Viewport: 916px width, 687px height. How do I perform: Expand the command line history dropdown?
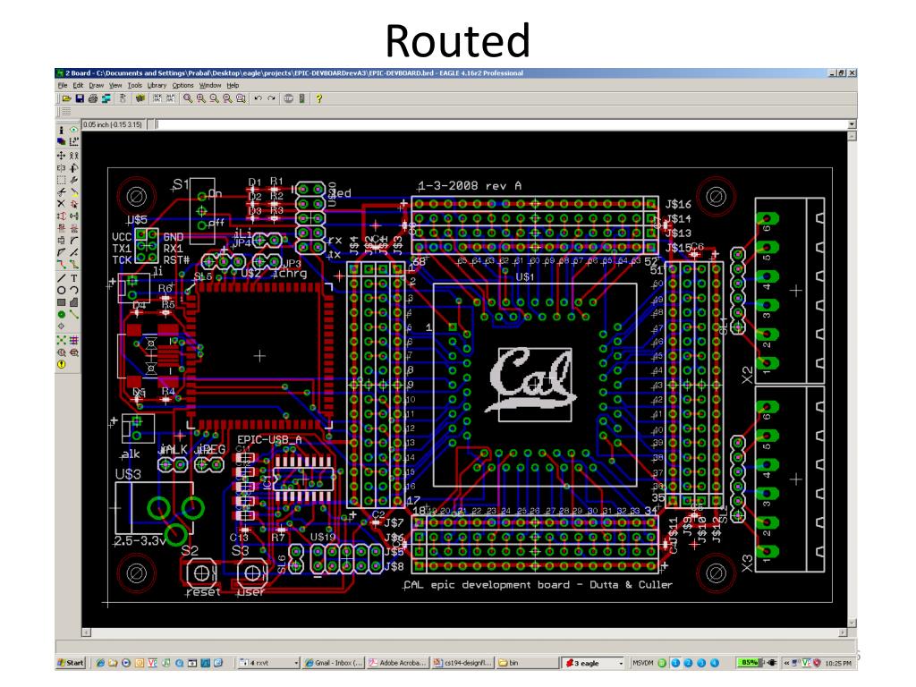click(x=852, y=124)
